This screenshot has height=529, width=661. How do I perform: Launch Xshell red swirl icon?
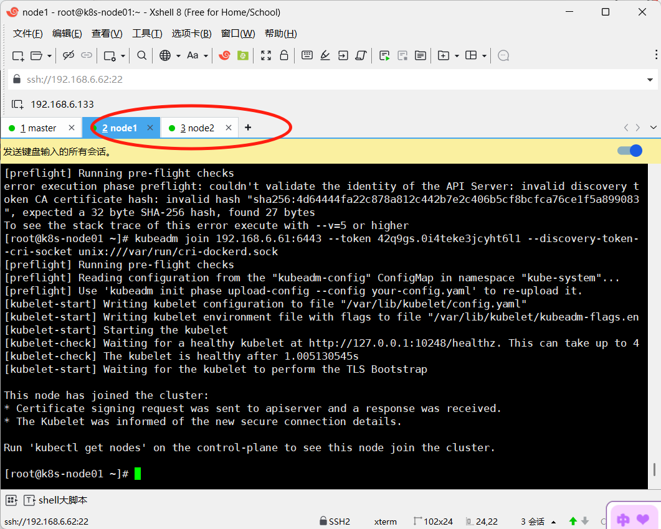coord(225,55)
